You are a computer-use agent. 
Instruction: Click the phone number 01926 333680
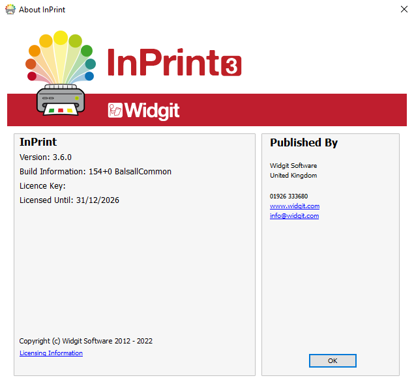click(x=289, y=196)
